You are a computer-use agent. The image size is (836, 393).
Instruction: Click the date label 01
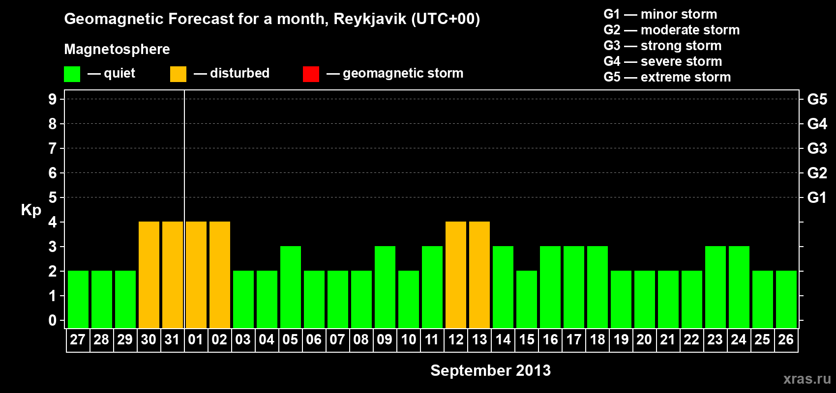196,340
